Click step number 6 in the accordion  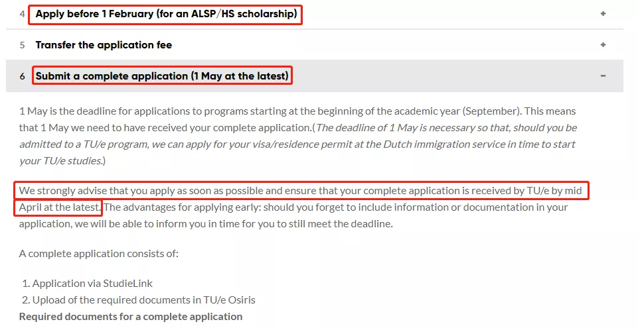coord(23,76)
